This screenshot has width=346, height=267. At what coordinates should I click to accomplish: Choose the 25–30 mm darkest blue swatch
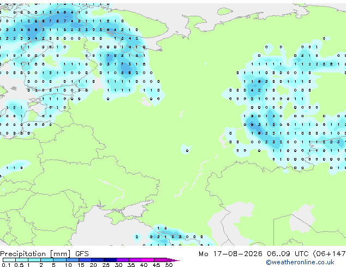pyautogui.click(x=110, y=260)
